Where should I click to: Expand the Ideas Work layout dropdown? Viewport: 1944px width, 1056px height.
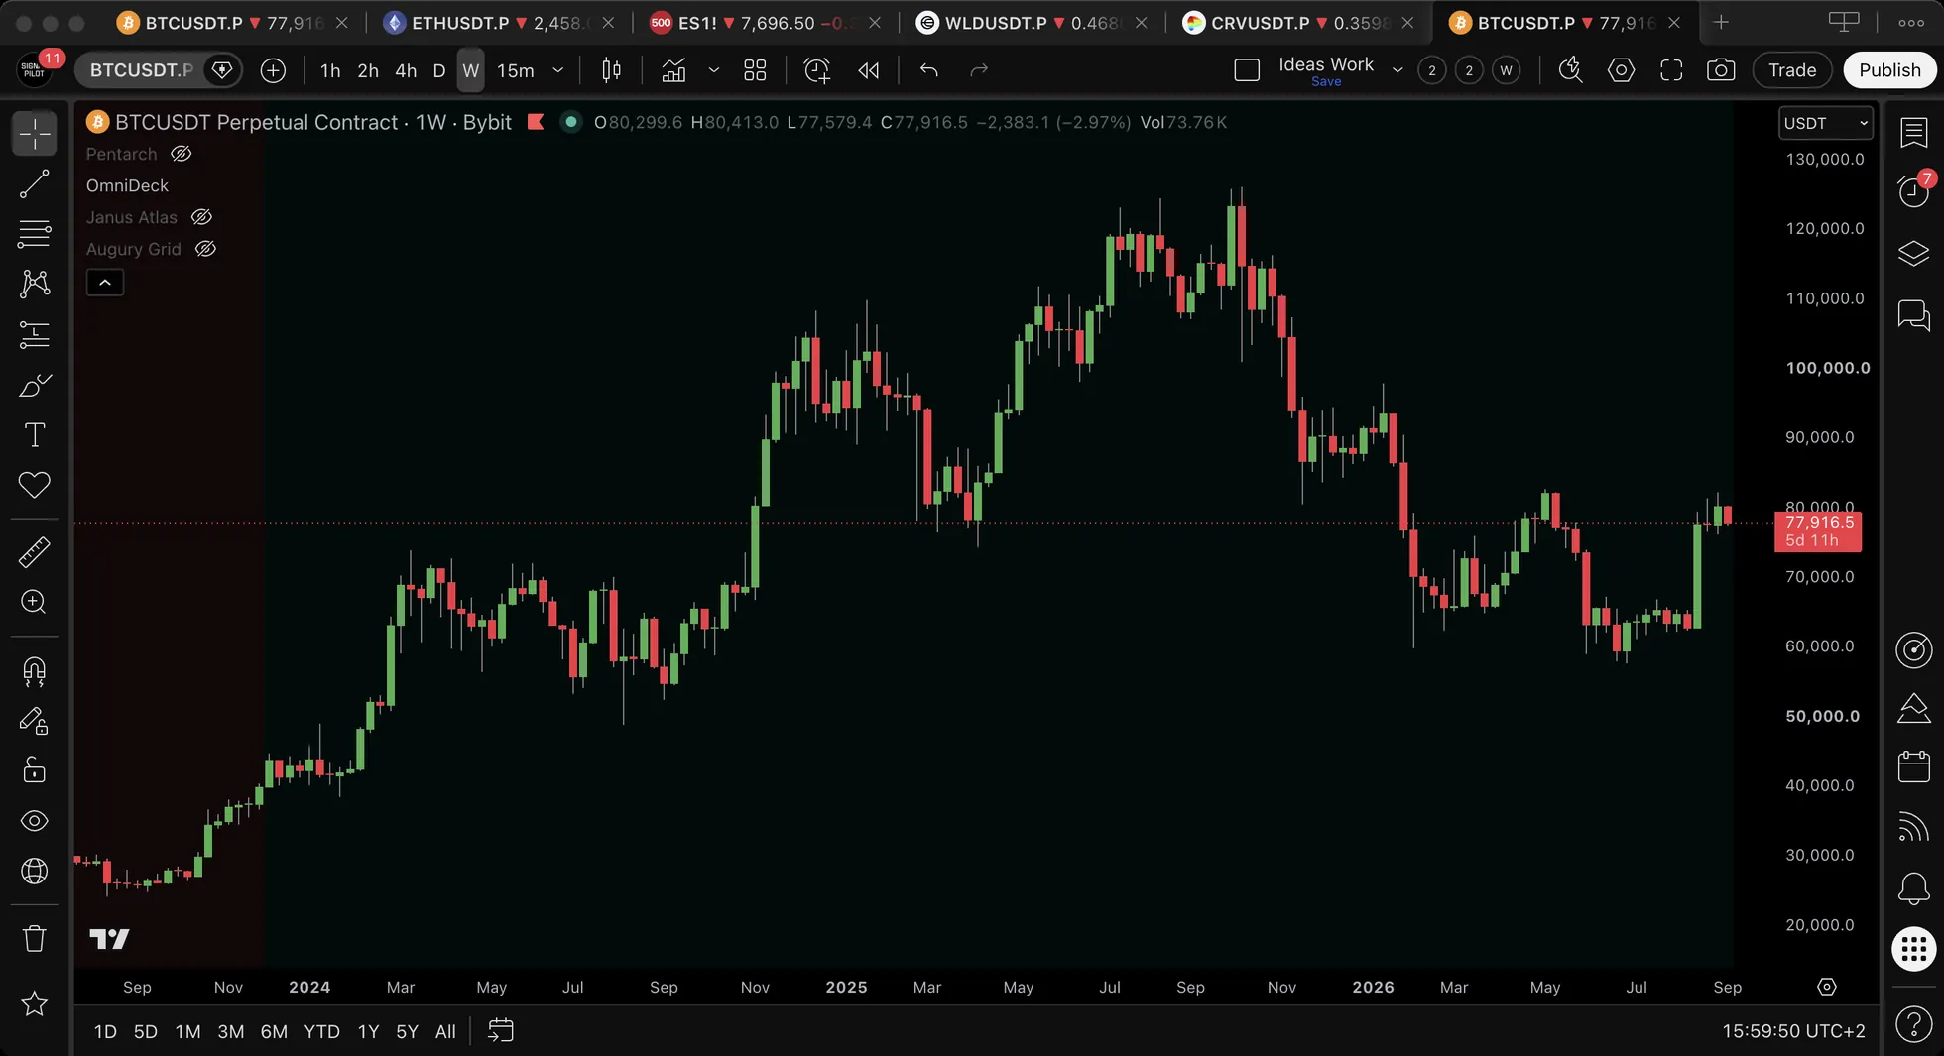tap(1397, 70)
